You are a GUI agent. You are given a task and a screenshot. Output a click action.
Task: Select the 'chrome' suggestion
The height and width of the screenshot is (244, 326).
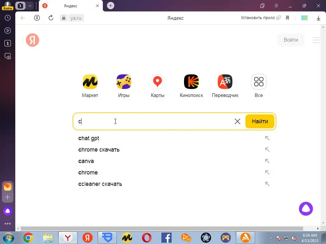[88, 173]
